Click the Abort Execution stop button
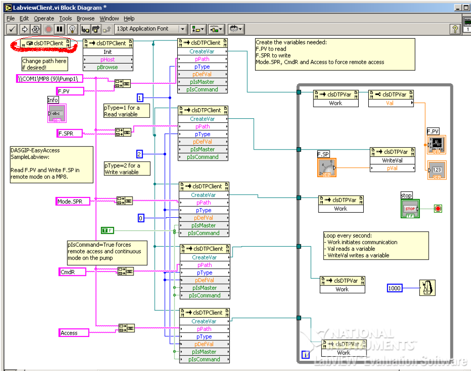The height and width of the screenshot is (371, 471). 48,29
